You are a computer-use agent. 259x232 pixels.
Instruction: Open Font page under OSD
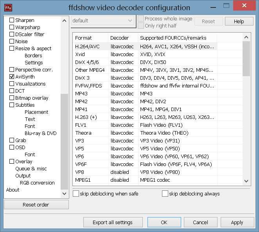tap(30, 154)
